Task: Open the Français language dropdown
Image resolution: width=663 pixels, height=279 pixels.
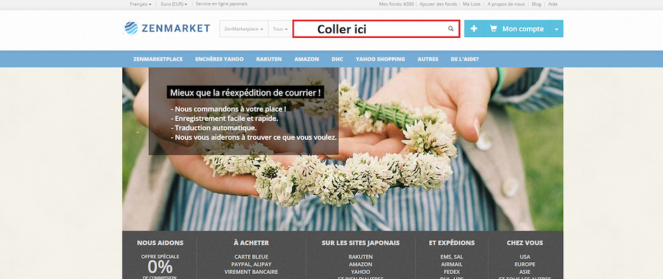Action: pyautogui.click(x=140, y=4)
